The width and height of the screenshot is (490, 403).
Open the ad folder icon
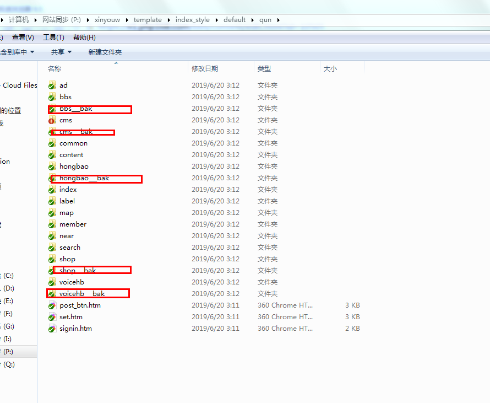tap(52, 85)
